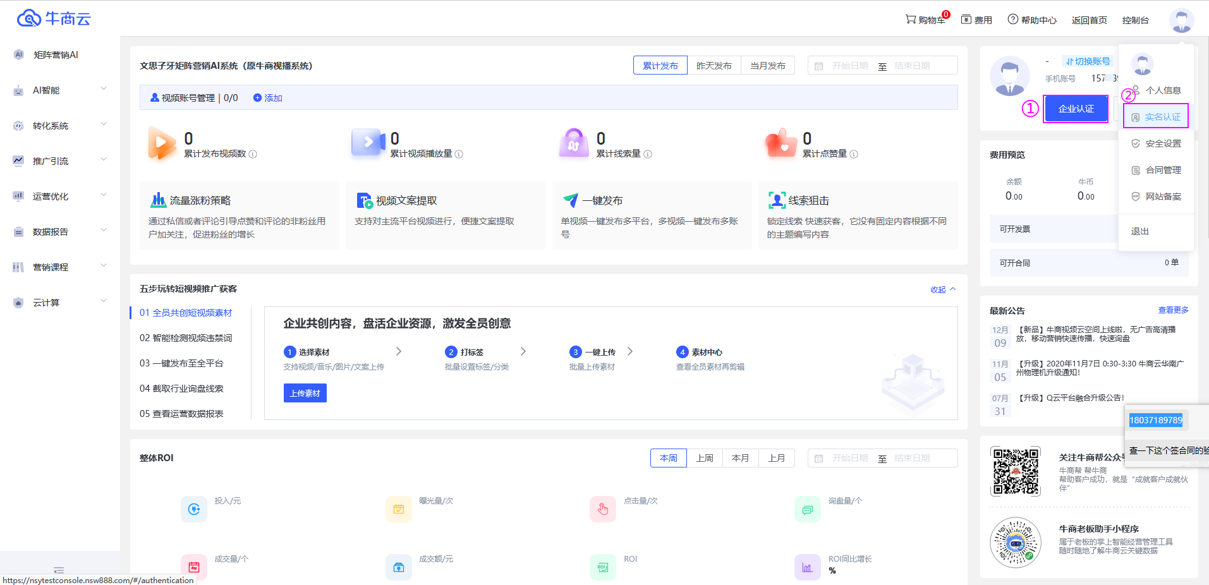The image size is (1209, 585).
Task: Expand the 转化系统 sidebar menu
Action: [60, 126]
